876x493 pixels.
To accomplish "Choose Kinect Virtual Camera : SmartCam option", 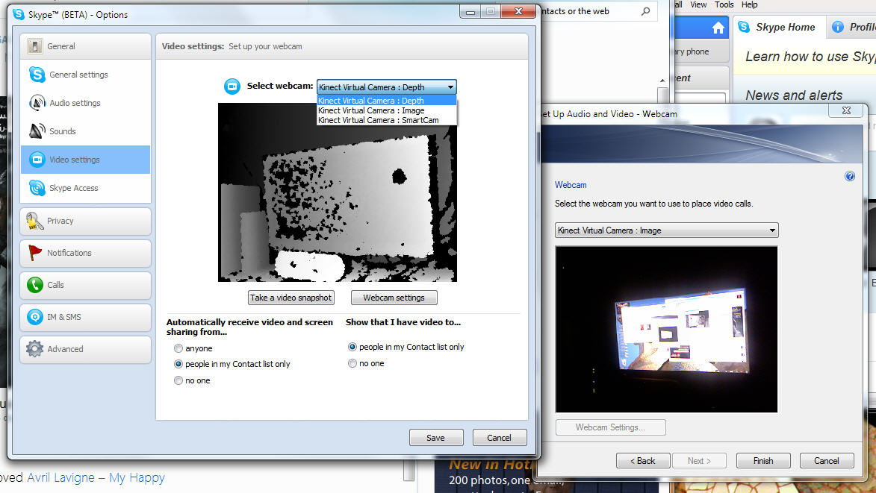I will tap(387, 120).
